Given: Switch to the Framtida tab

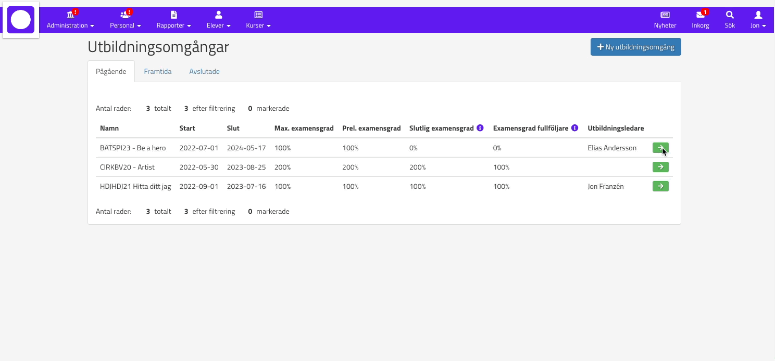Looking at the screenshot, I should (158, 72).
